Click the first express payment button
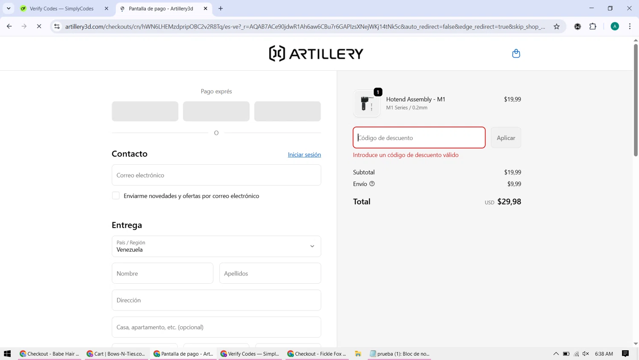This screenshot has height=360, width=639. coord(145,111)
